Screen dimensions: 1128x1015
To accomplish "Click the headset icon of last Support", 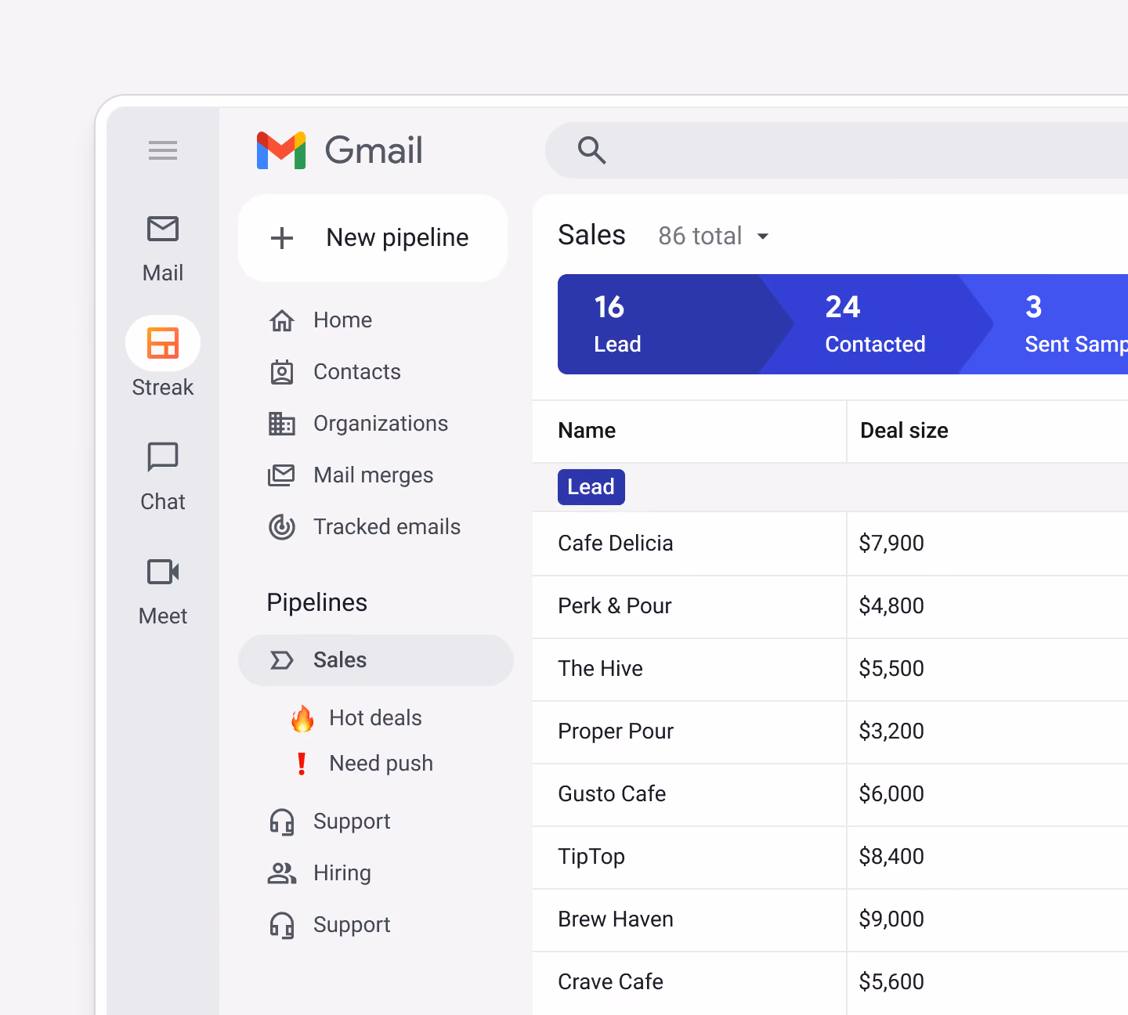I will pos(282,925).
